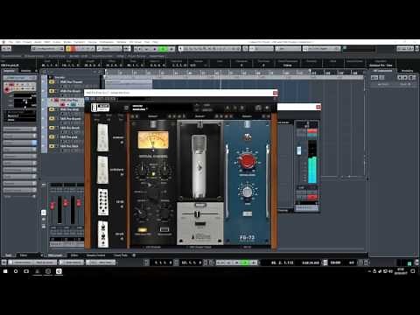Select preset slot B in plugin header
Screen dimensions: 420x315
241,108
